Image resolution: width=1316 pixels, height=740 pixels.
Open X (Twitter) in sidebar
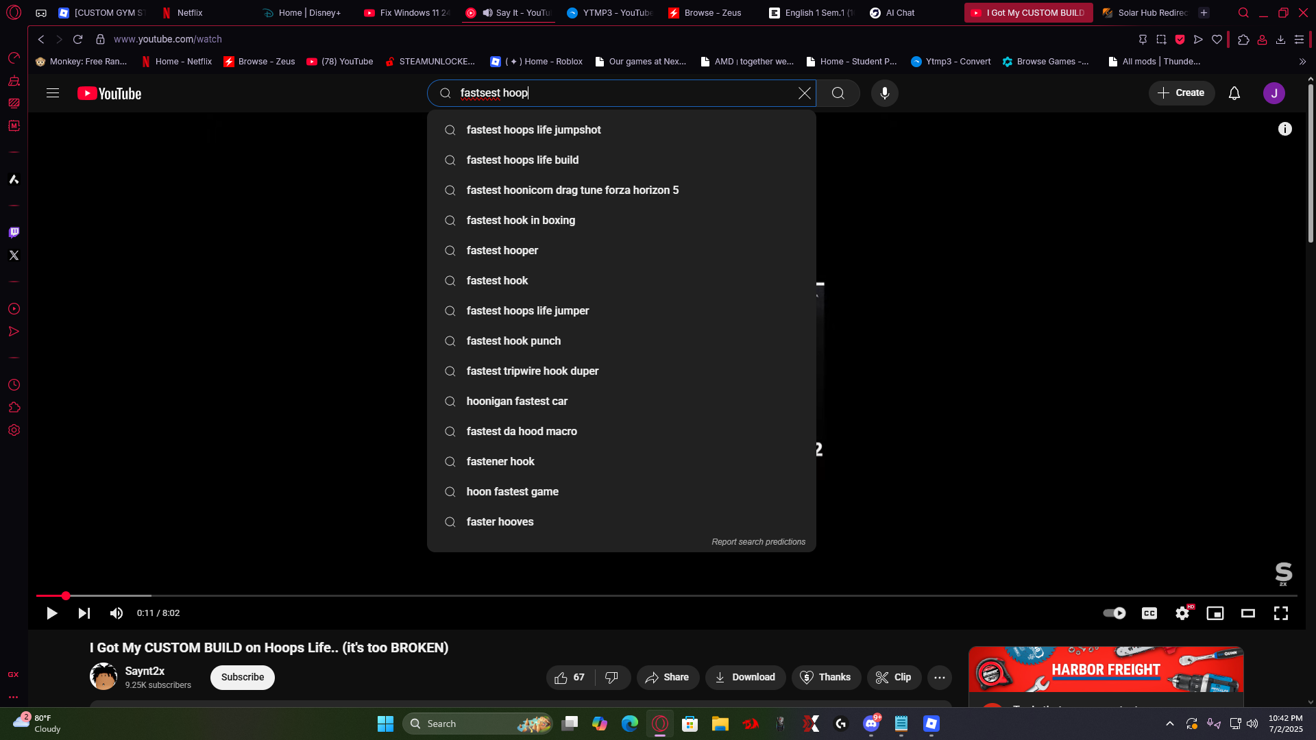tap(14, 256)
